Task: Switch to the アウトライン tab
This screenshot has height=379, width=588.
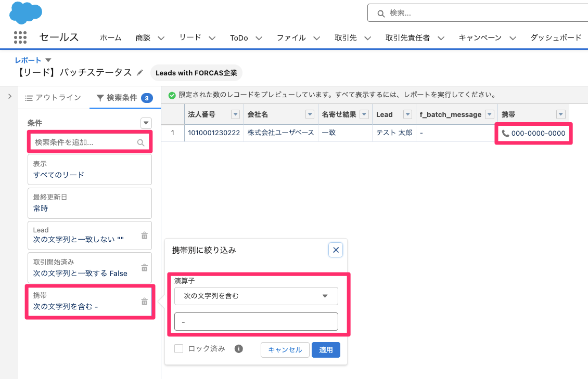Action: coord(53,98)
